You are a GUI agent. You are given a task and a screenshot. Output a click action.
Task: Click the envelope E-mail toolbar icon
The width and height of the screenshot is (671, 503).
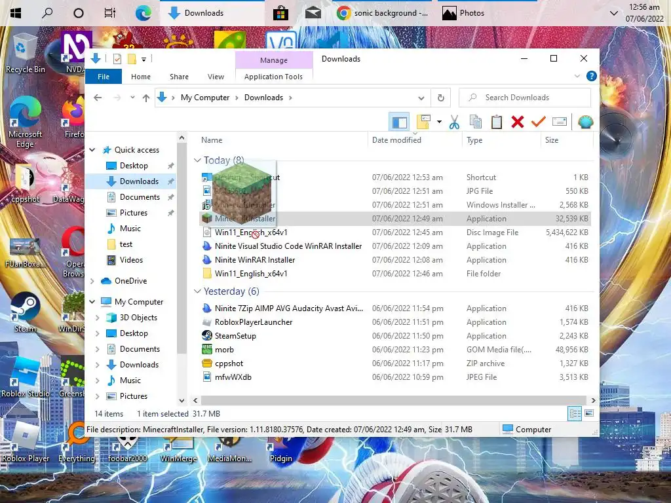click(x=560, y=122)
